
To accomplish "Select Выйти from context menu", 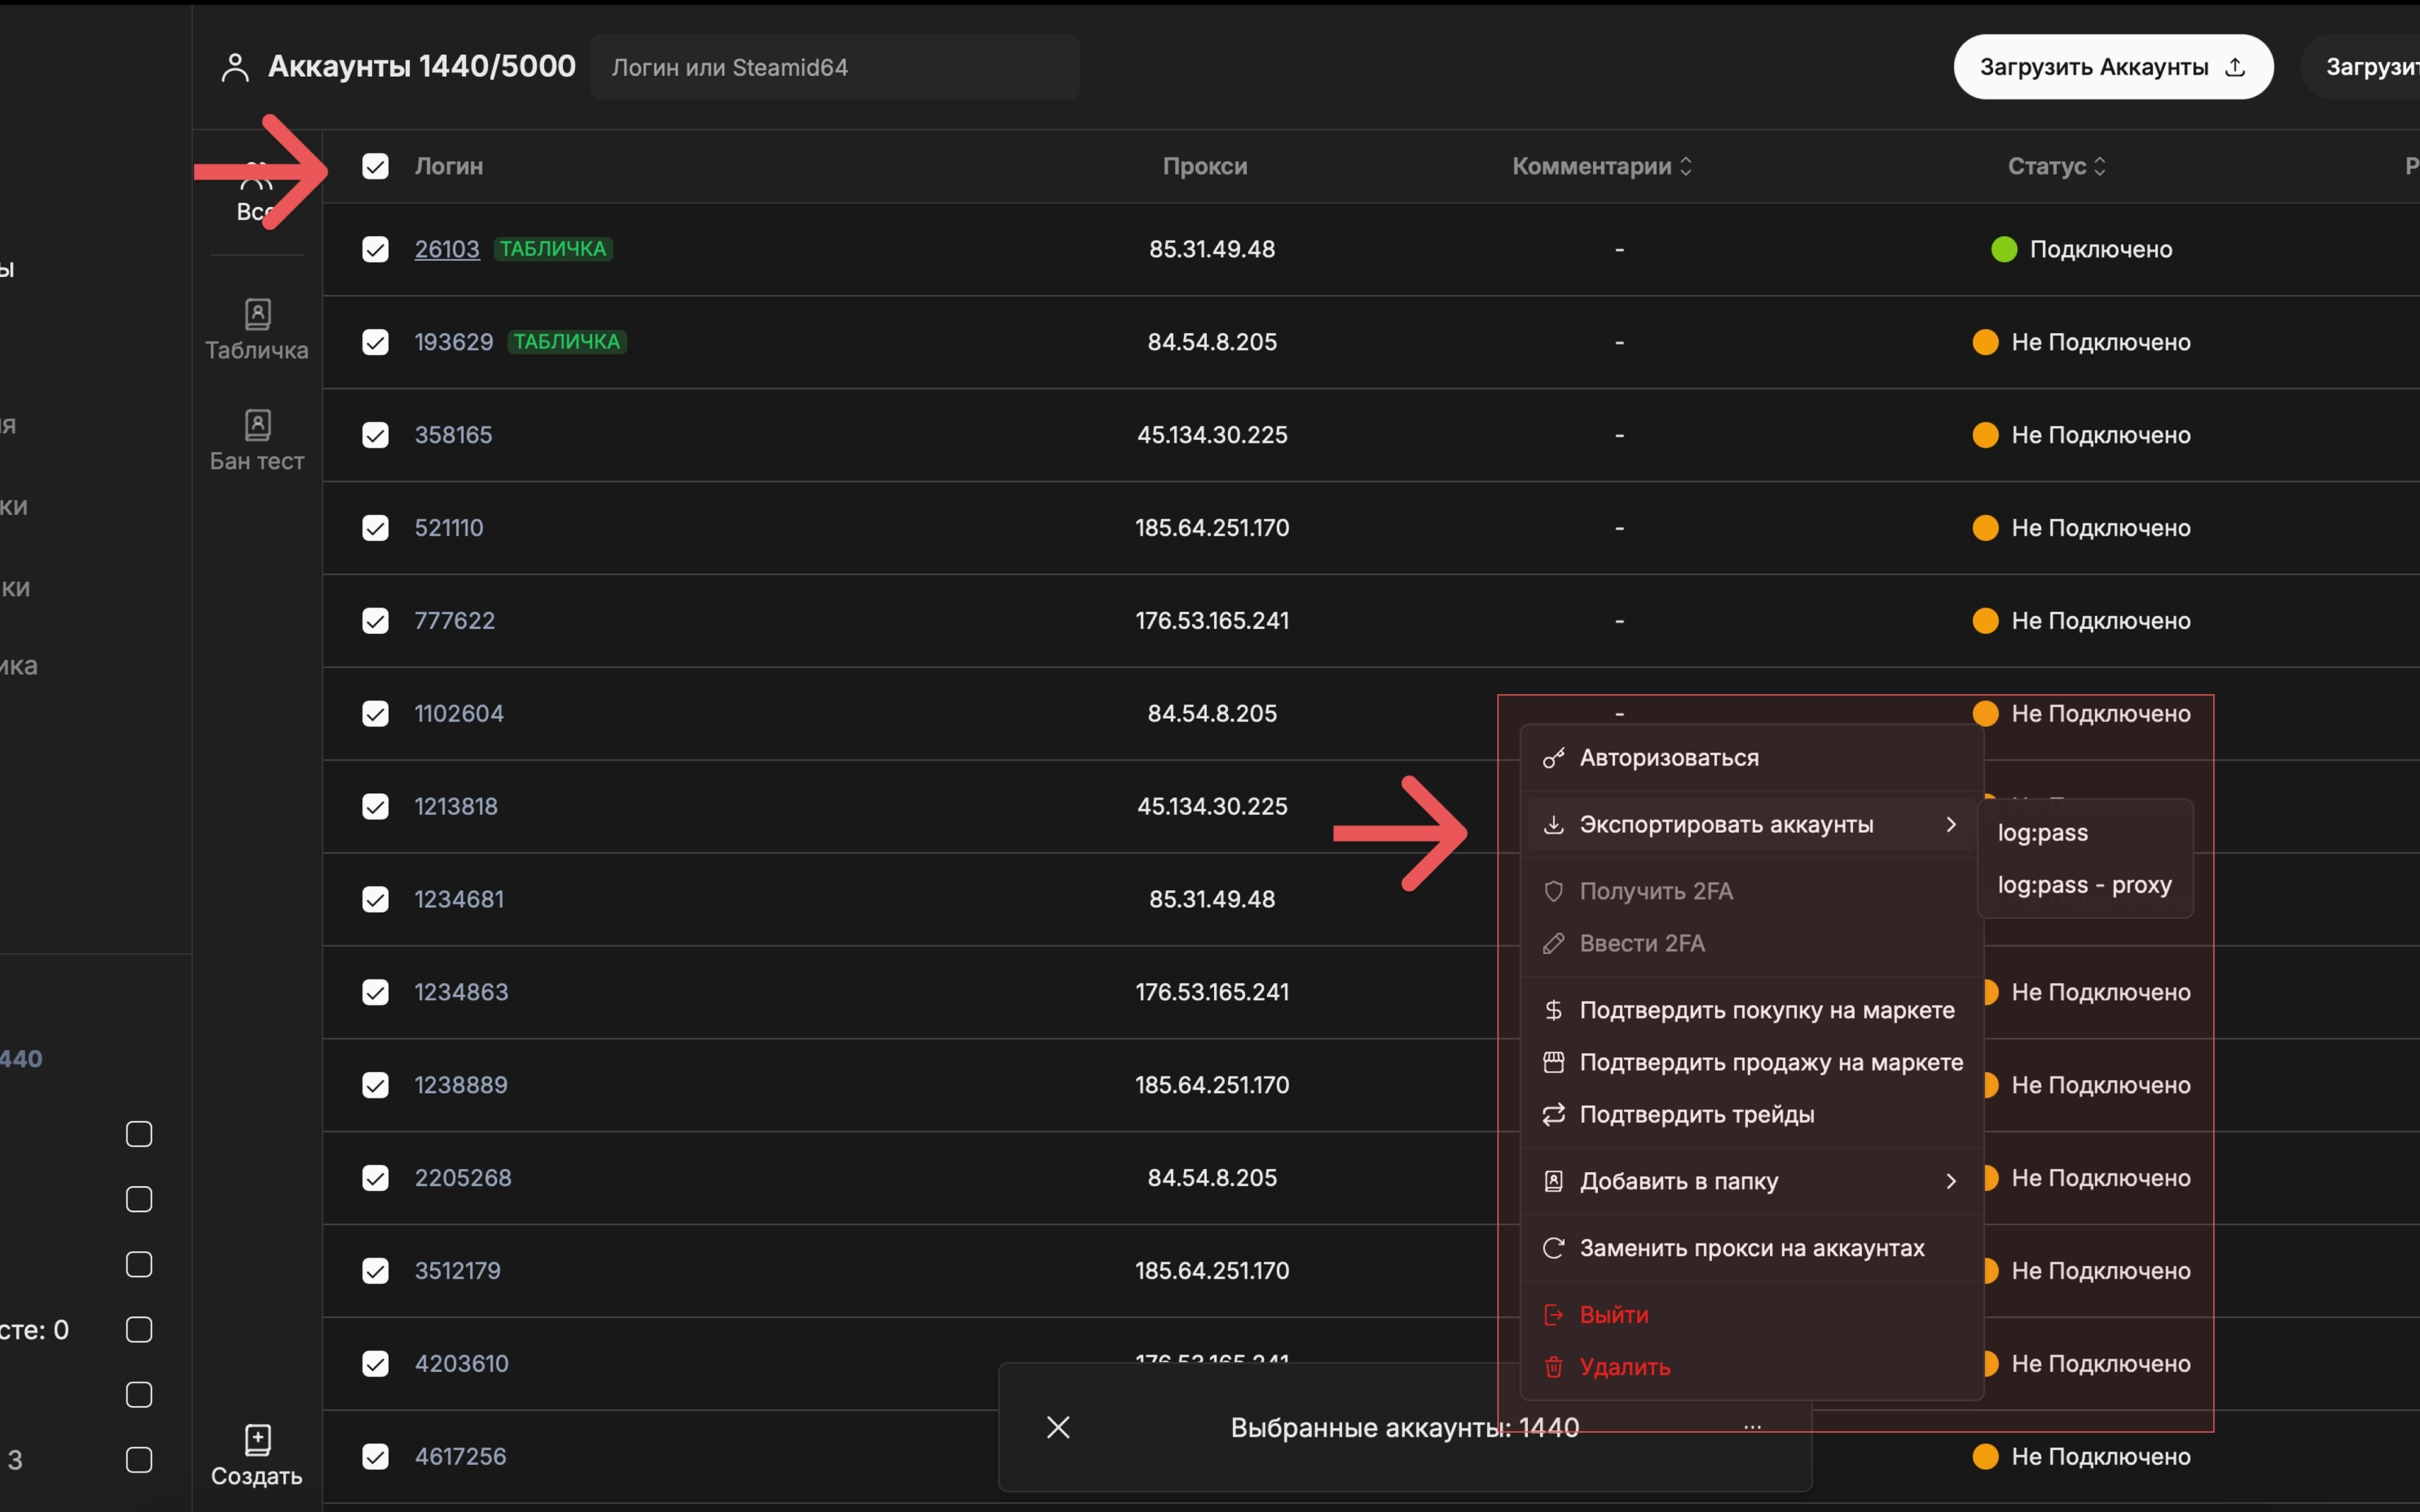I will pos(1751,1314).
